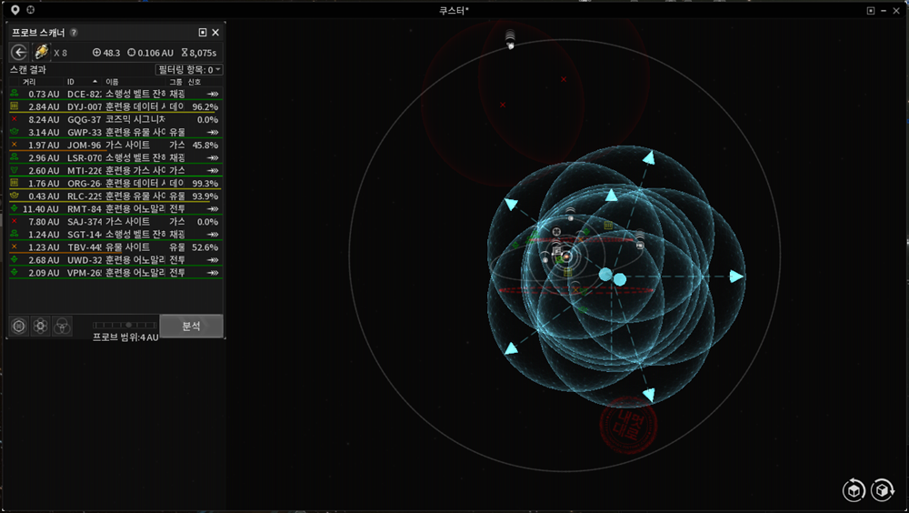Select the 11.40 AU distance cell
This screenshot has height=513, width=909.
pos(41,209)
